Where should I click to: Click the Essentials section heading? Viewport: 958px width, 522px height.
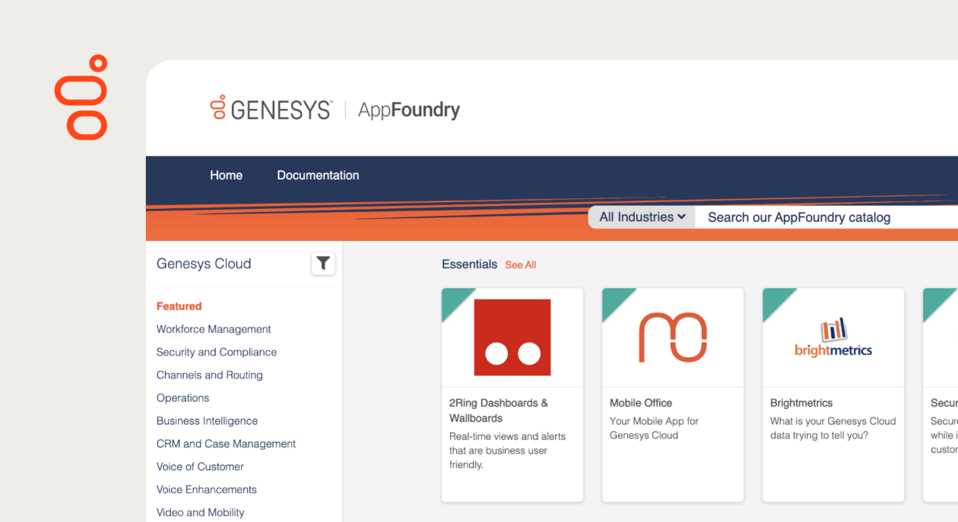tap(469, 264)
